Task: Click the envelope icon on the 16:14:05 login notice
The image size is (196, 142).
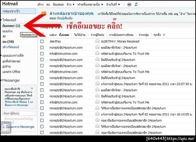Action: coord(97,114)
